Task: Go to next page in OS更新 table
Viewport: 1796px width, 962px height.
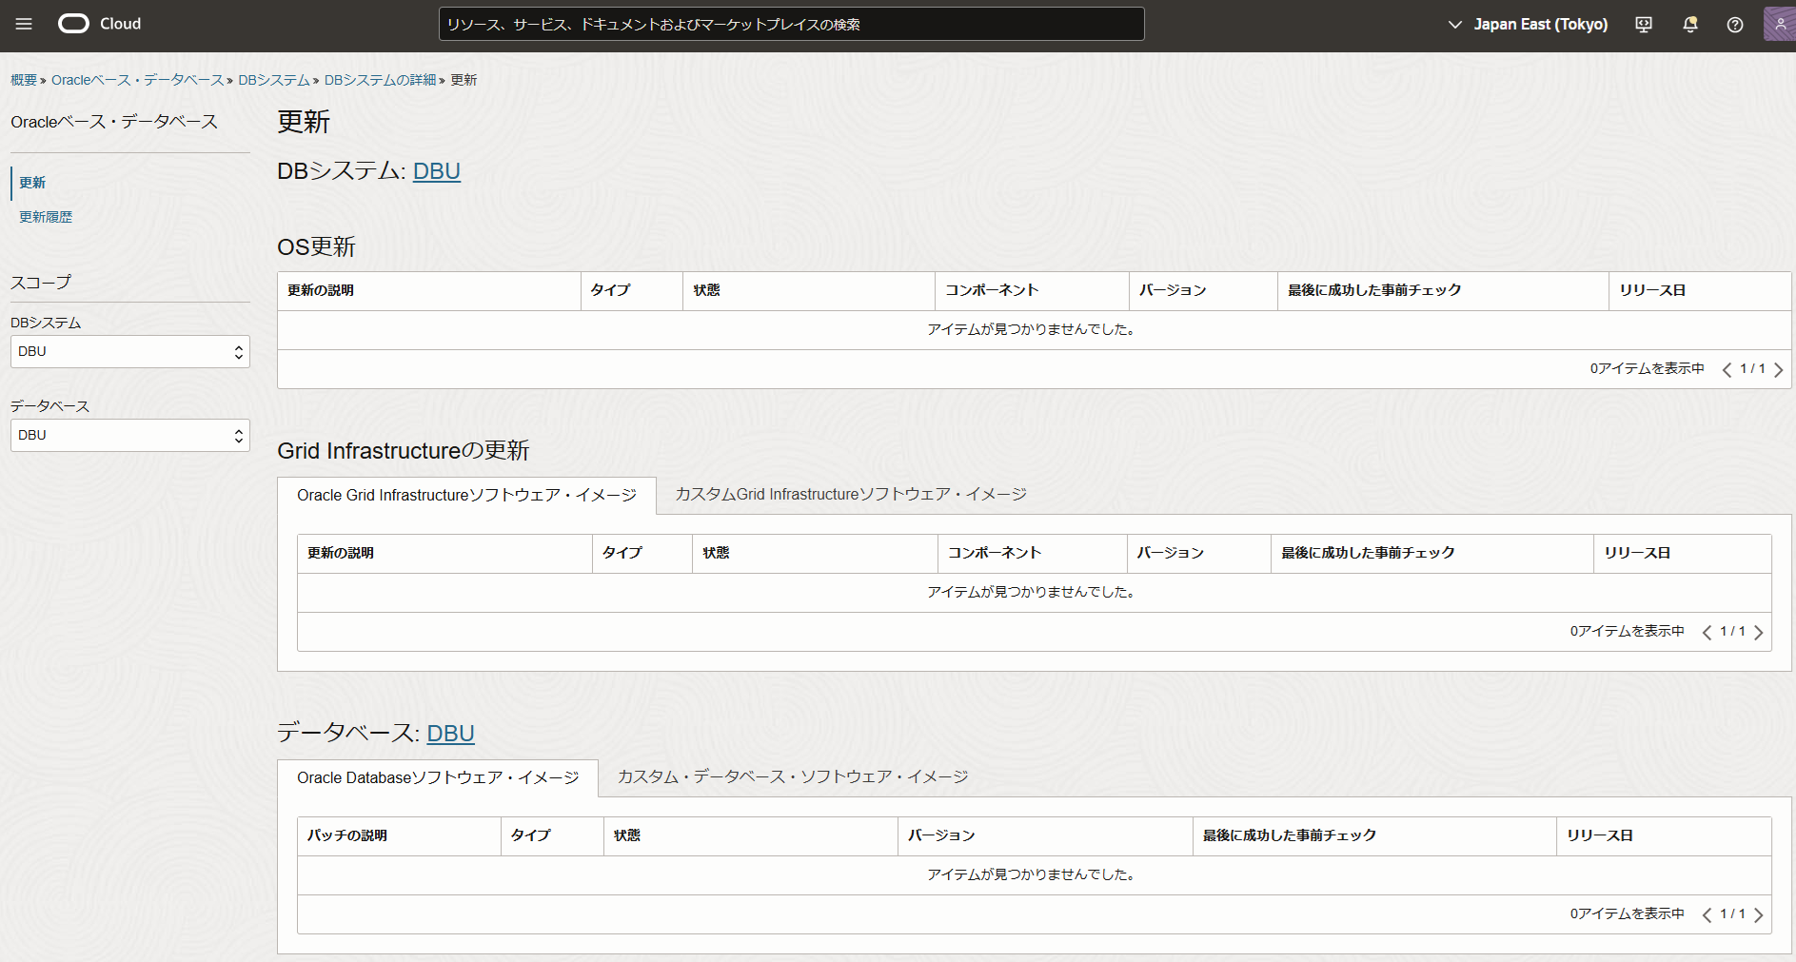Action: [x=1778, y=369]
